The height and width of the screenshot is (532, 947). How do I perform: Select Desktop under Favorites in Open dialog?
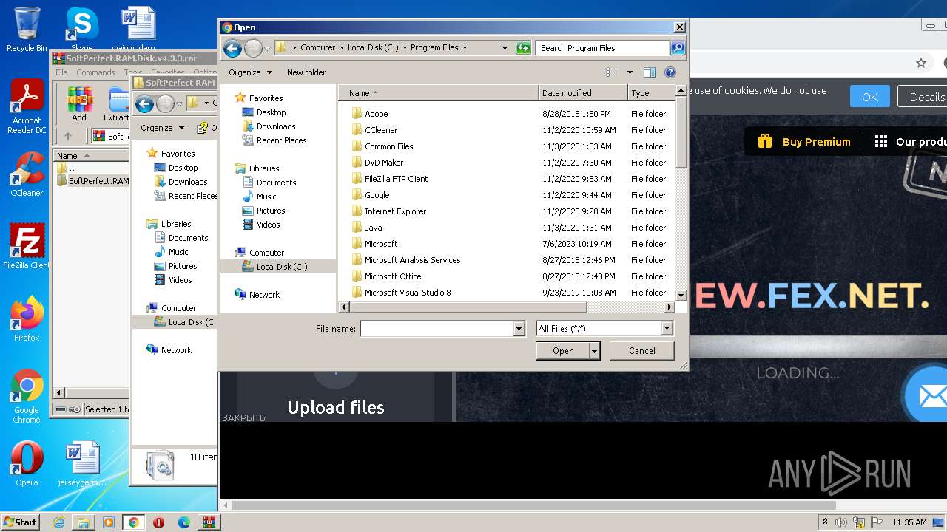[271, 112]
